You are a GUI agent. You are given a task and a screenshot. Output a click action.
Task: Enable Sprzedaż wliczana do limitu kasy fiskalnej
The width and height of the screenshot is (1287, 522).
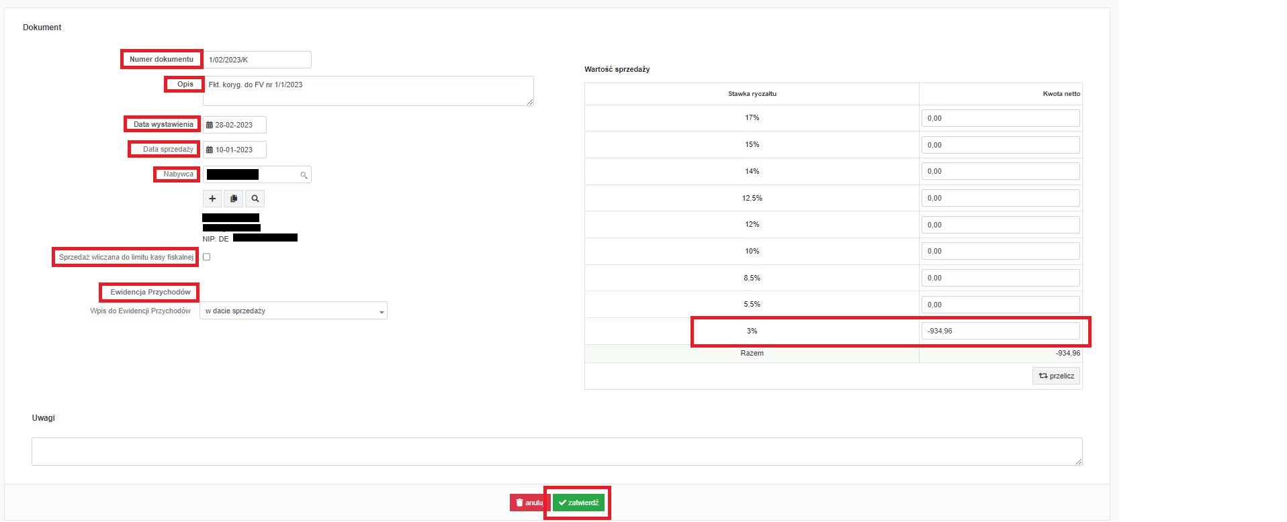[x=207, y=257]
